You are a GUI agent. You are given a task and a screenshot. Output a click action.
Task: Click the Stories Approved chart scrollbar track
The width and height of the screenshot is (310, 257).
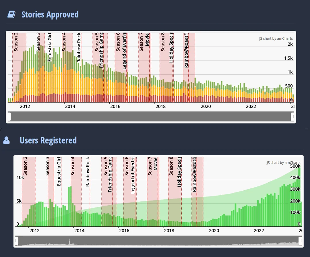[151, 116]
